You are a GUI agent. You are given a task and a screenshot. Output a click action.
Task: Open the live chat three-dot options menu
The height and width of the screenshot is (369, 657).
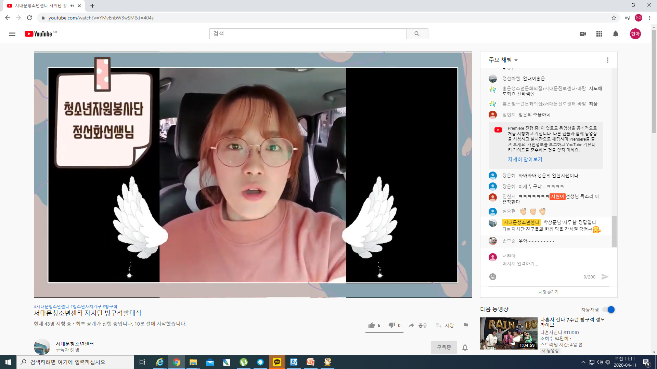click(x=607, y=60)
